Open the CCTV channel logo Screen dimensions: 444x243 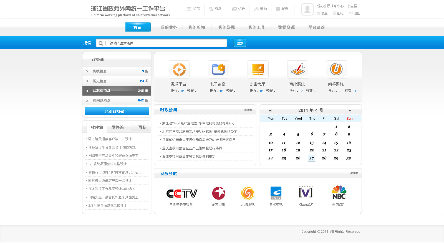[182, 193]
